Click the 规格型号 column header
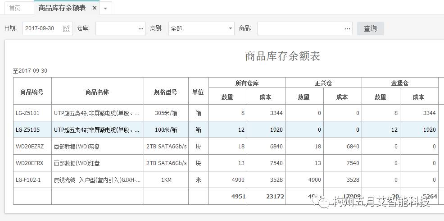The width and height of the screenshot is (444, 221). click(x=166, y=92)
